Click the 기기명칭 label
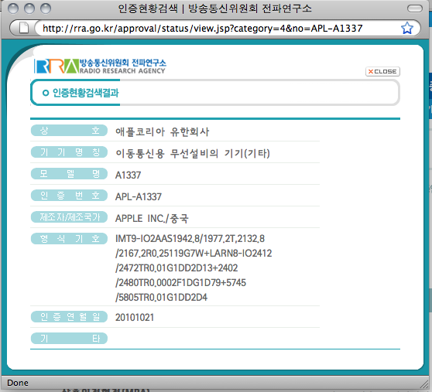This screenshot has width=432, height=392. point(69,152)
